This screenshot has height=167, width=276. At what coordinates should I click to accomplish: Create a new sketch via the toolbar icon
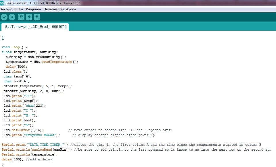(x=21, y=17)
